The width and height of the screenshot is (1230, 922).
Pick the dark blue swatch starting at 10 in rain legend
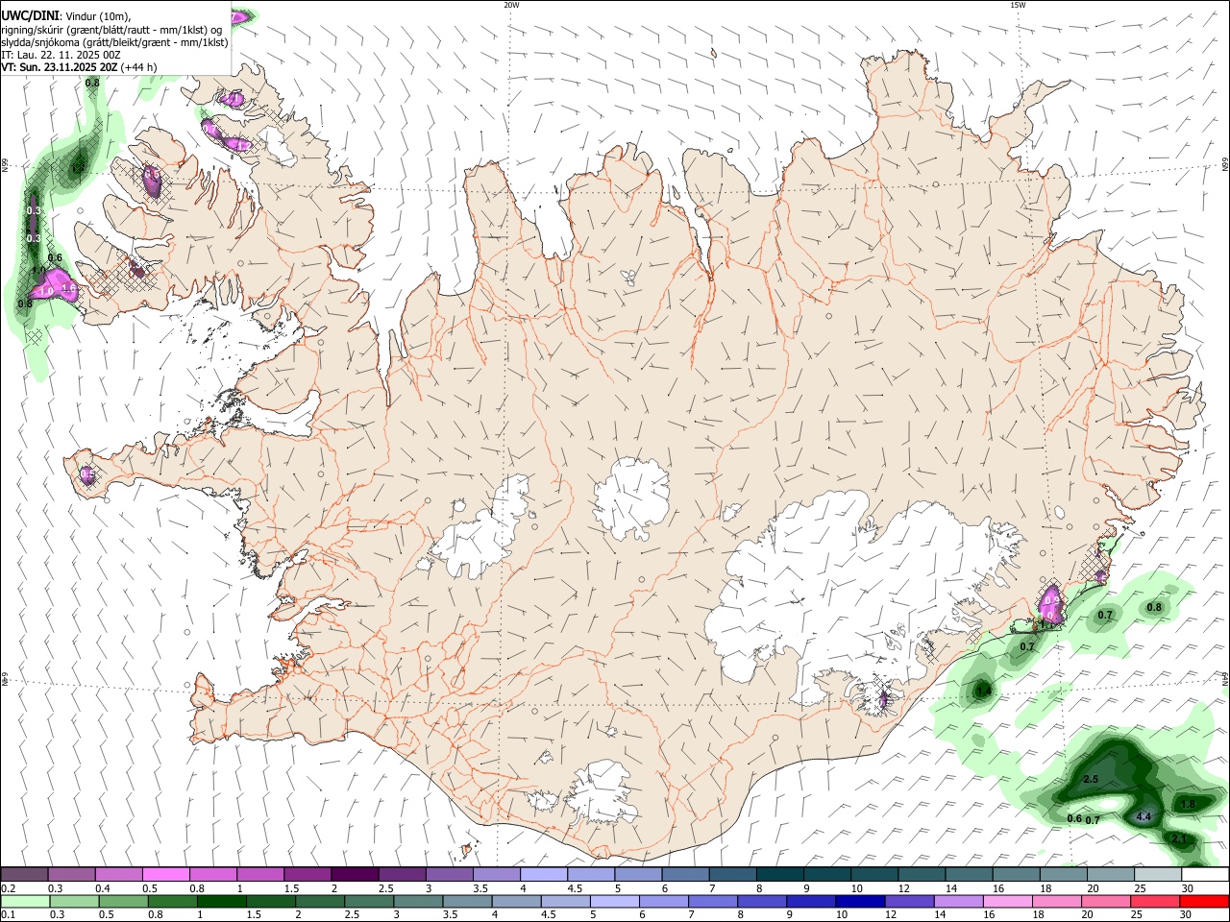[859, 902]
